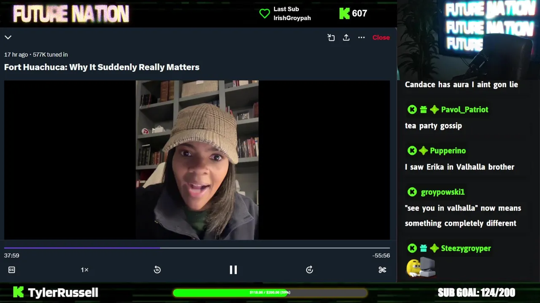Skip forward 15 seconds
Screen dimensions: 540x303
click(x=310, y=270)
